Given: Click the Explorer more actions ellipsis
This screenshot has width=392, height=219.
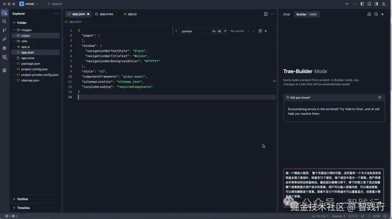Looking at the screenshot, I should (x=57, y=14).
